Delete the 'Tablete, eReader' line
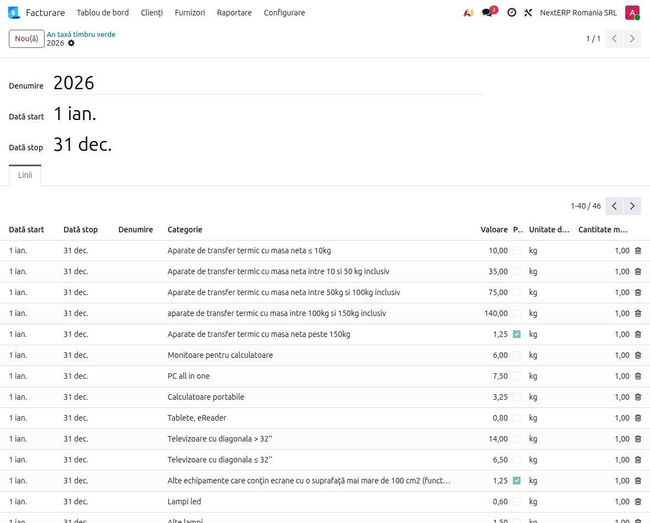This screenshot has height=523, width=650. (638, 418)
